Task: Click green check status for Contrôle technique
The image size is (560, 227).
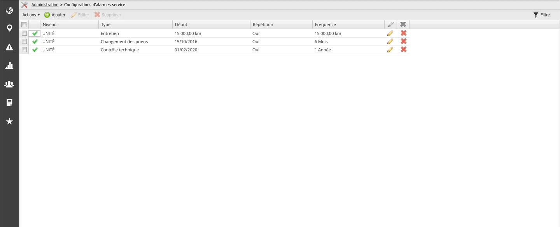Action: (x=35, y=50)
